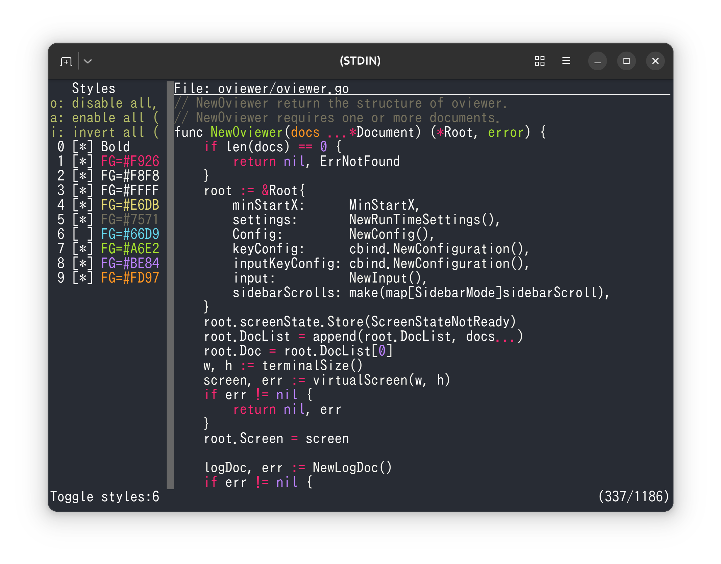Image resolution: width=721 pixels, height=564 pixels.
Task: Click the 'a: enable all' shortcut line
Action: pos(105,117)
